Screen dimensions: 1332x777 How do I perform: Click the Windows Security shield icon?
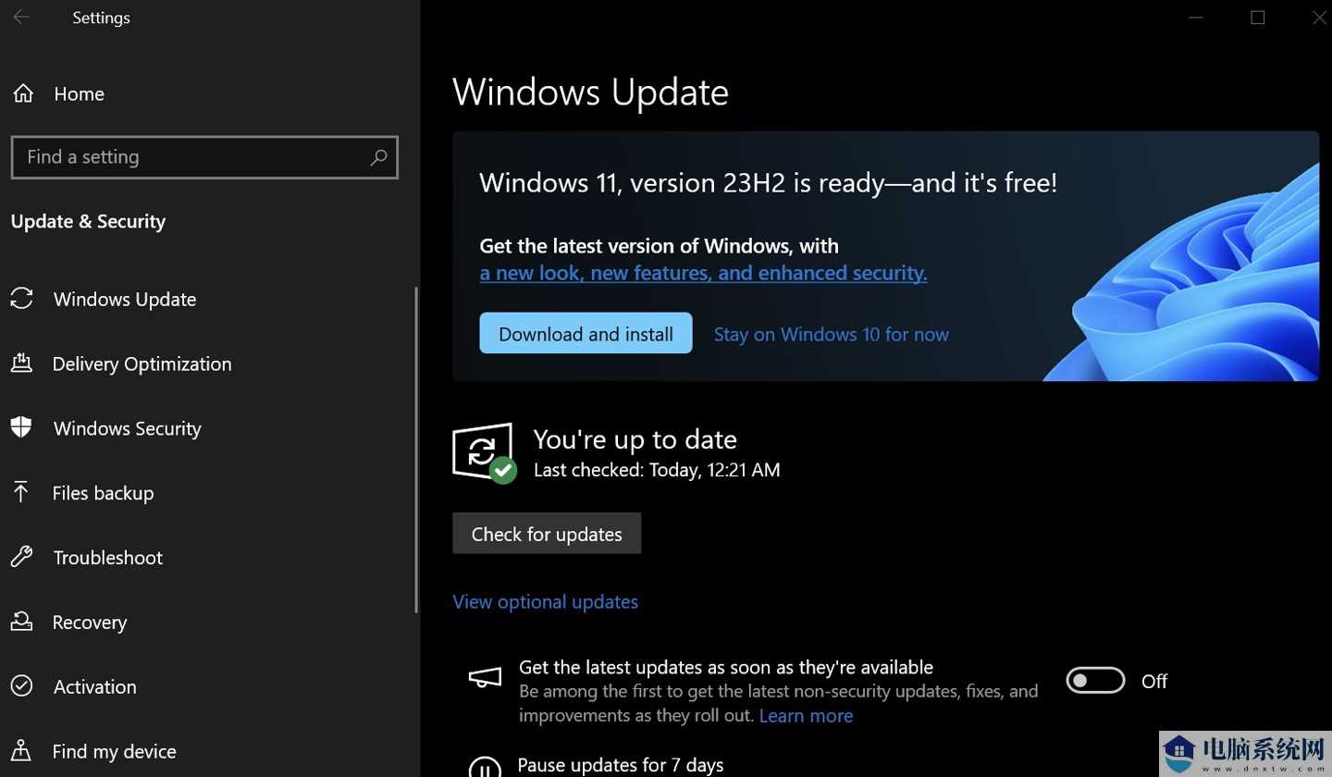[x=21, y=426]
